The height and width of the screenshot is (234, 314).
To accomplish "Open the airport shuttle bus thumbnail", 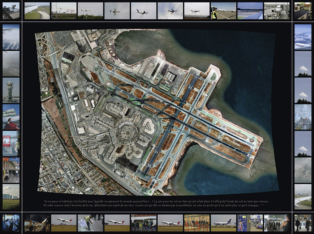I will 143,223.
